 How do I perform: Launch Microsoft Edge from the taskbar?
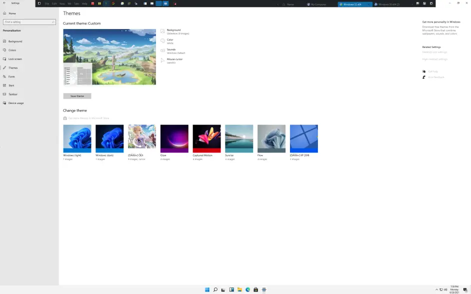click(248, 290)
